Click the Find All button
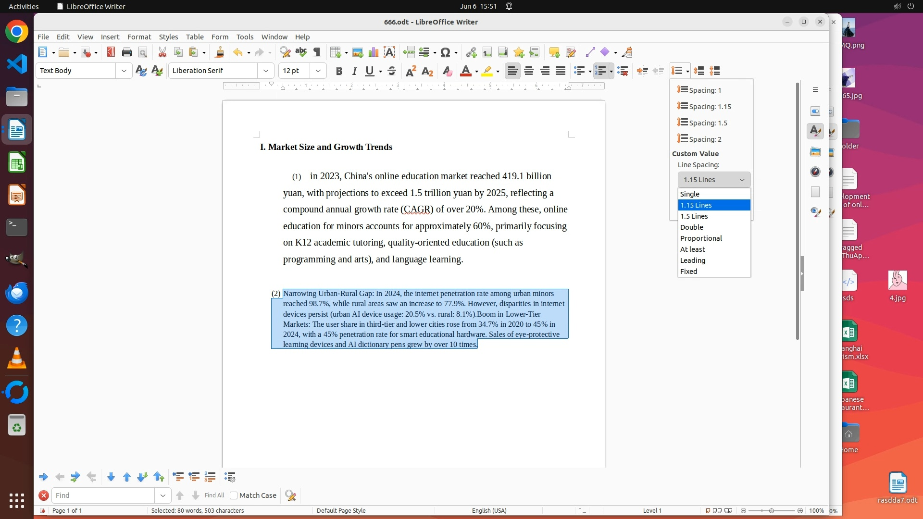Image resolution: width=923 pixels, height=519 pixels. [x=214, y=495]
